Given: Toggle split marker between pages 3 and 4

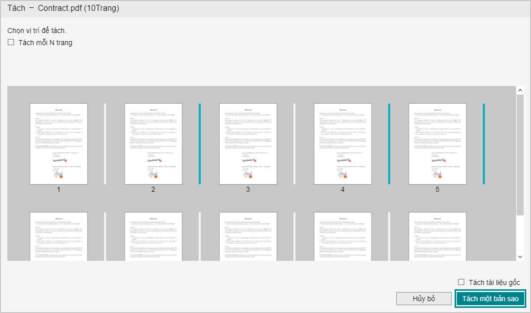Looking at the screenshot, I should (x=295, y=144).
